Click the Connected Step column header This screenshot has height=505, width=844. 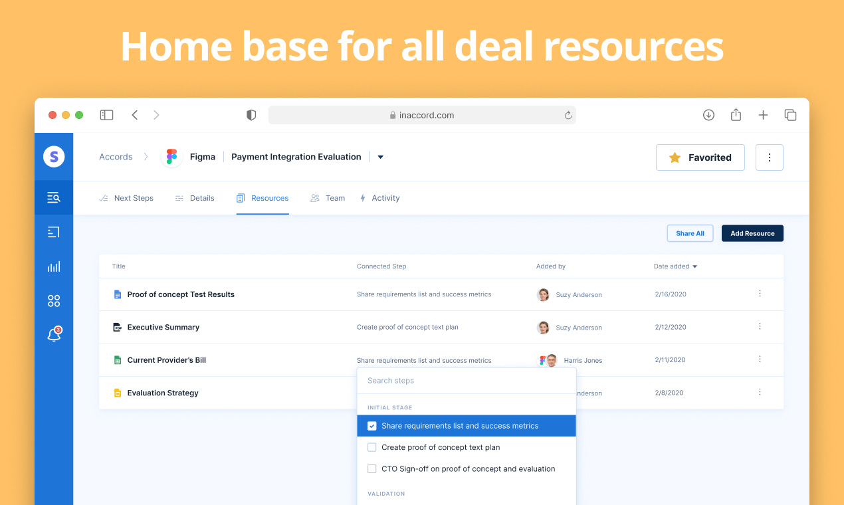pyautogui.click(x=381, y=266)
